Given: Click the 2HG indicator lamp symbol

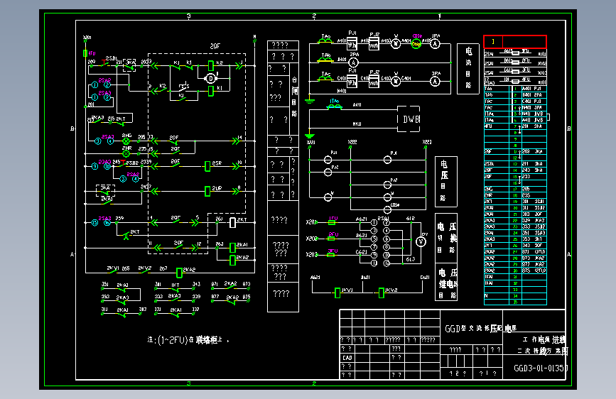Looking at the screenshot, I should (126, 141).
